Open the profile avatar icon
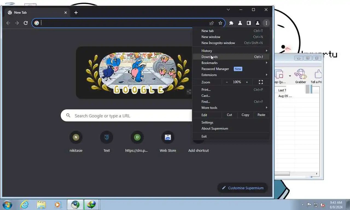350x210 pixels. 258,23
